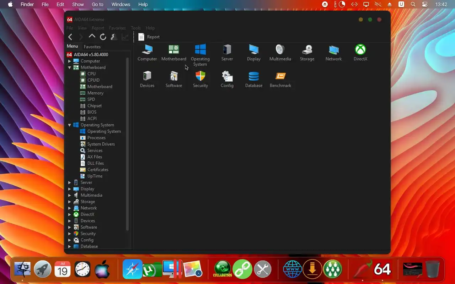Image resolution: width=455 pixels, height=284 pixels.
Task: Click the graph chart toolbar icon
Action: pyautogui.click(x=125, y=37)
